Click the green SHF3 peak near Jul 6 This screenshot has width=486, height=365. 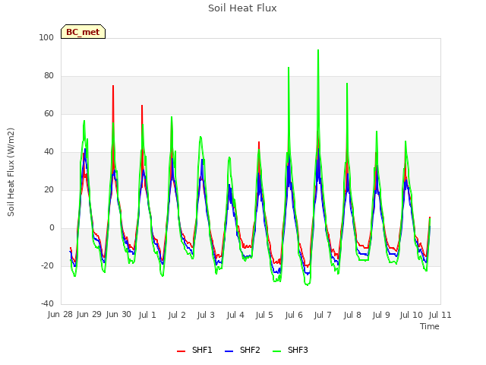coord(289,68)
